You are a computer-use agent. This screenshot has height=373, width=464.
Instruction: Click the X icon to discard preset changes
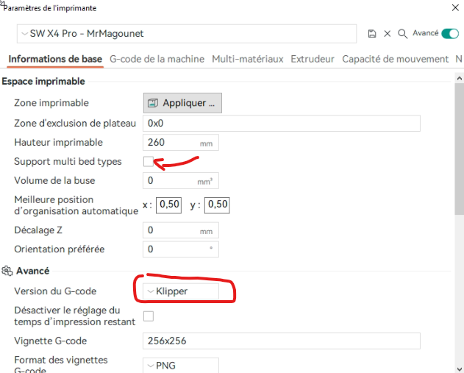pyautogui.click(x=387, y=34)
